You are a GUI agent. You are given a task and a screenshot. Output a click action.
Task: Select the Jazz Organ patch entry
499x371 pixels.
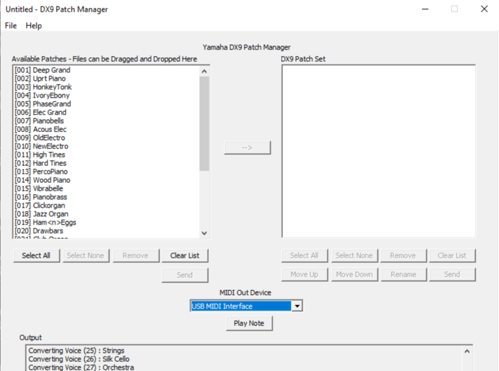tap(41, 214)
